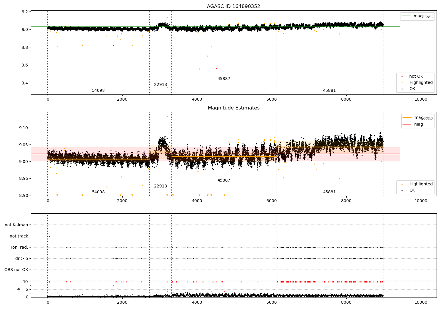This screenshot has height=309, width=441.
Task: Click the 8.95 y-axis tick label
Action: point(24,178)
